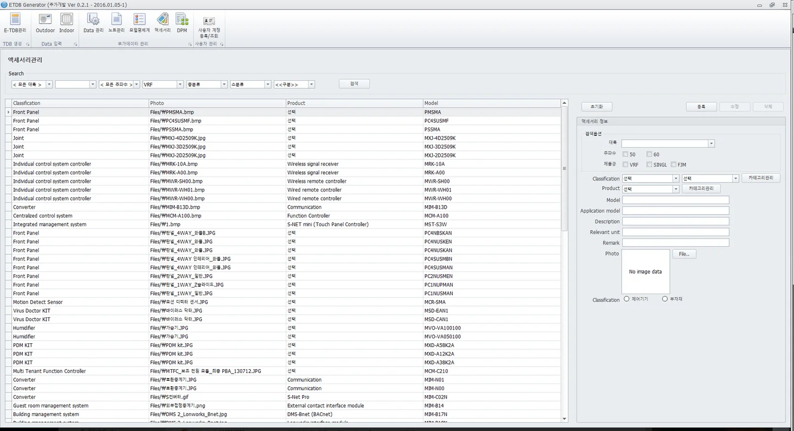
Task: Click the Data 입력 group launcher arrow
Action: pyautogui.click(x=75, y=44)
